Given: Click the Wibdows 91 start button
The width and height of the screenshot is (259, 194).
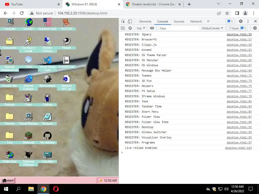Looking at the screenshot, I should tap(8, 180).
